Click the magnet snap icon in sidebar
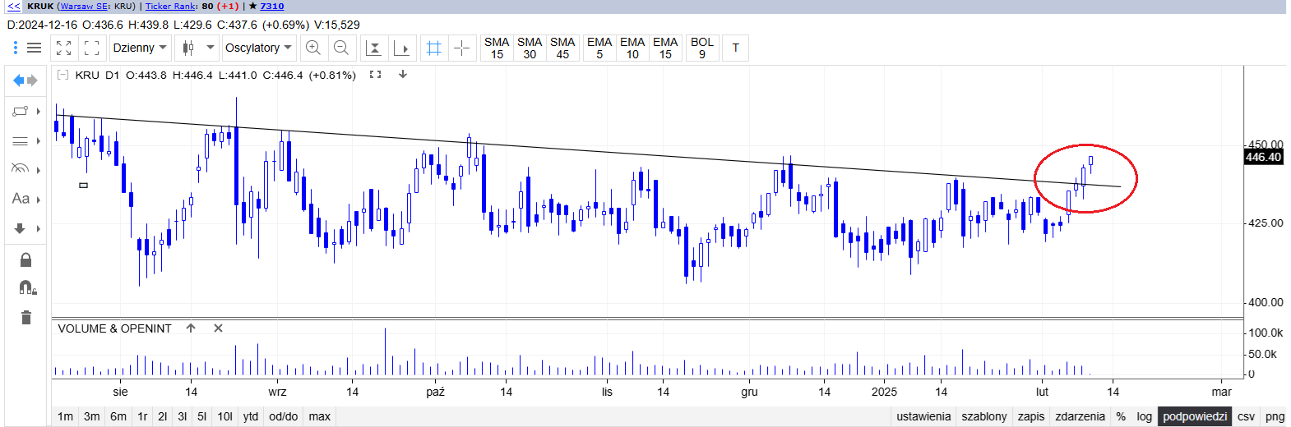The image size is (1291, 427). pos(26,287)
